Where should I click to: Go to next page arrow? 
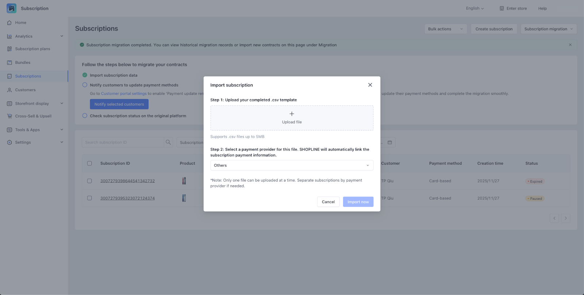tap(566, 218)
